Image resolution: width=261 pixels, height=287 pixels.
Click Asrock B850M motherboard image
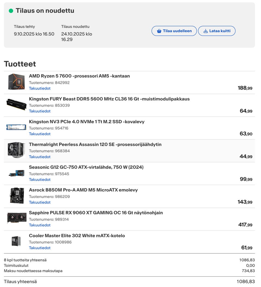16,196
